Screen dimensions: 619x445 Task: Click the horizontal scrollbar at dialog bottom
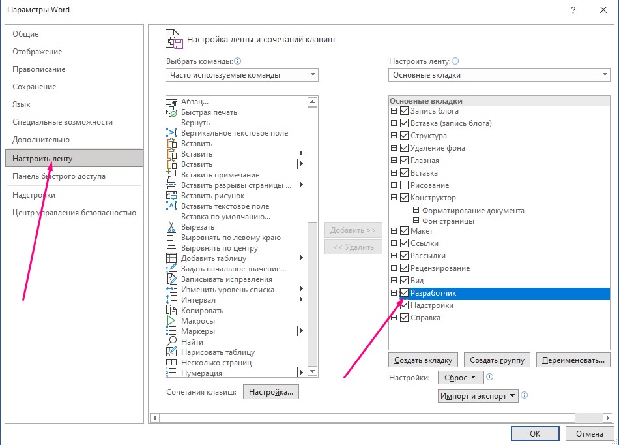point(365,417)
